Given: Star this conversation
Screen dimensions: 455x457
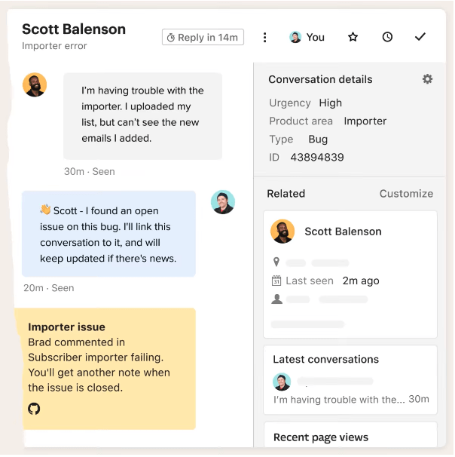Looking at the screenshot, I should tap(353, 37).
